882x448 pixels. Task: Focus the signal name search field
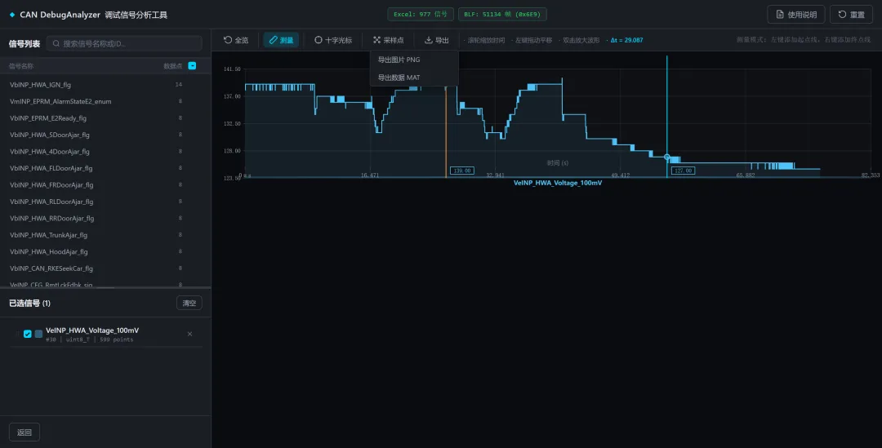(124, 43)
